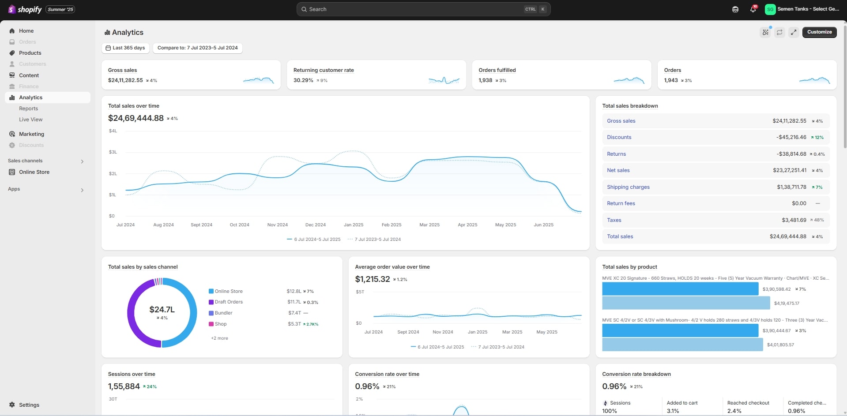
Task: Open Total sales over time report
Action: pyautogui.click(x=134, y=106)
